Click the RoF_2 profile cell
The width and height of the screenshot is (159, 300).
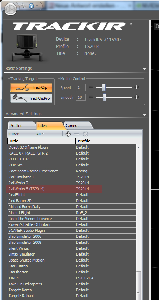[106, 213]
